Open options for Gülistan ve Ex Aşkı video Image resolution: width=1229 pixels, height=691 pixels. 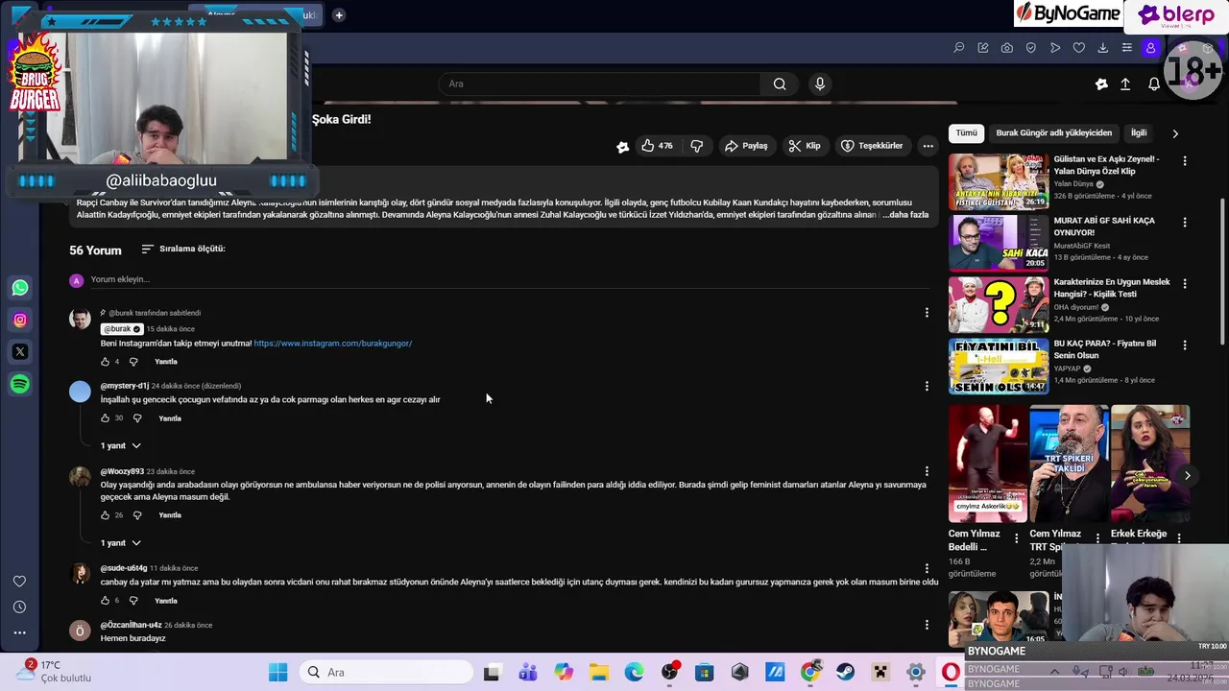pyautogui.click(x=1185, y=161)
